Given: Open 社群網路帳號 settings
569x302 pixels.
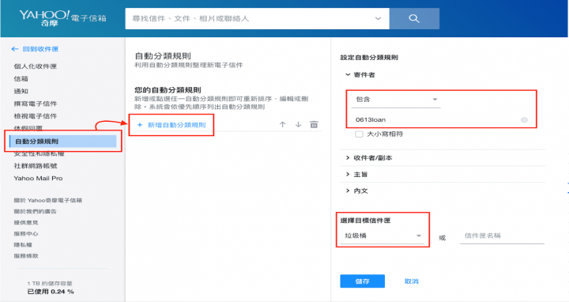Looking at the screenshot, I should 36,166.
